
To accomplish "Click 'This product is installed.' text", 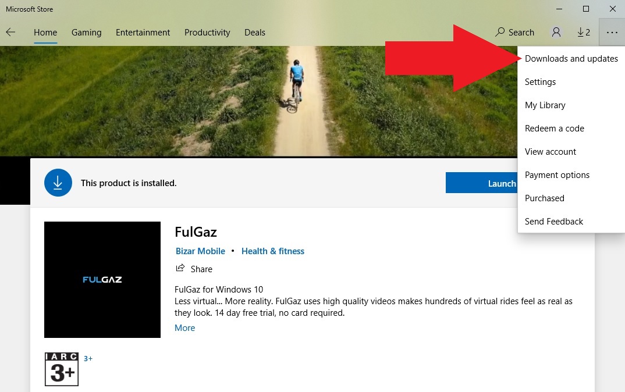I will [x=129, y=183].
